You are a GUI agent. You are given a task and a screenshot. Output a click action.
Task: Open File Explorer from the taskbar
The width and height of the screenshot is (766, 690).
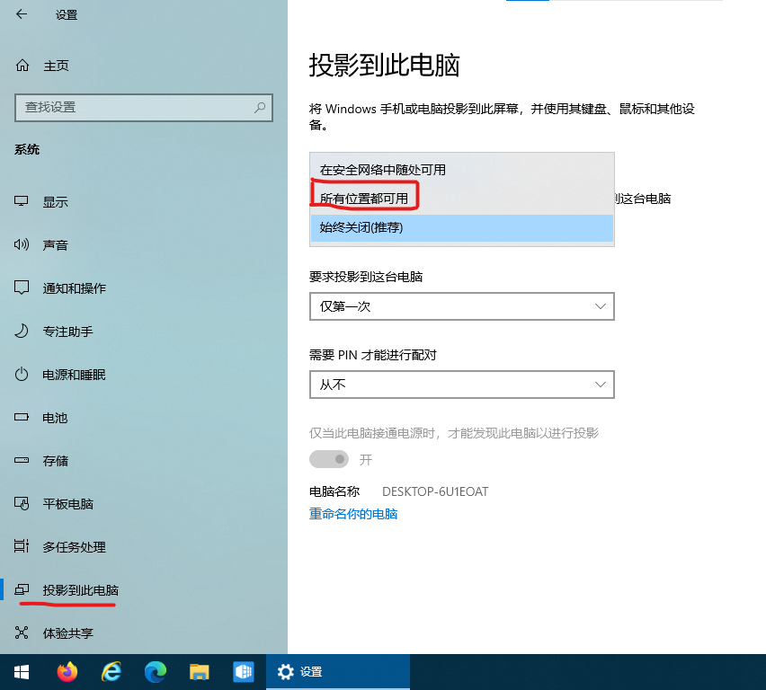coord(200,671)
